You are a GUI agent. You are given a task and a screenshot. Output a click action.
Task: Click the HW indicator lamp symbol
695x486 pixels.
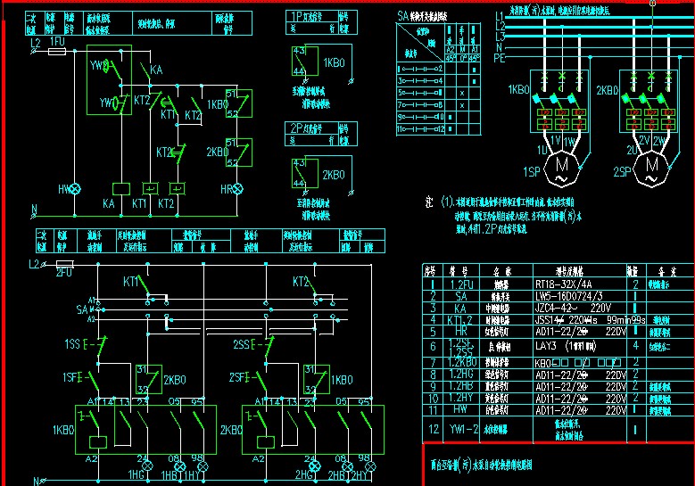pyautogui.click(x=76, y=189)
